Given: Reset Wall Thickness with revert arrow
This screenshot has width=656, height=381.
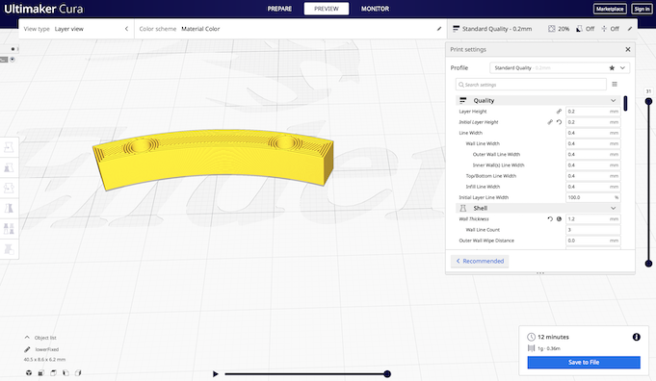Looking at the screenshot, I should coord(550,219).
